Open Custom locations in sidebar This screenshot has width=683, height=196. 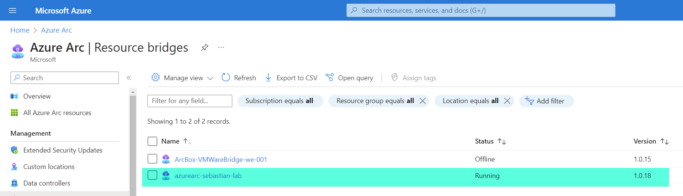[x=49, y=167]
